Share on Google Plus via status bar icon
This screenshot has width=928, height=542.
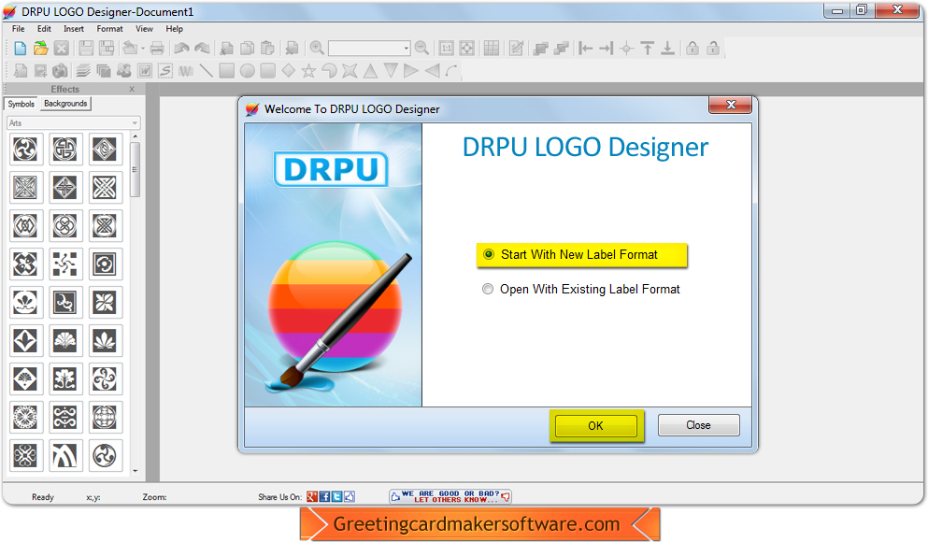(x=312, y=497)
